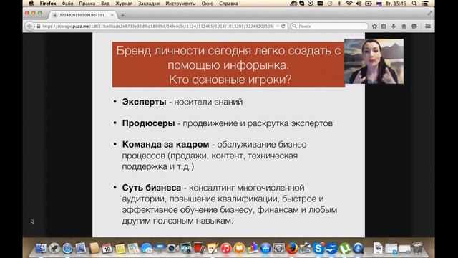This screenshot has height=258, width=458.
Task: Open the Правка menu
Action: tap(87, 4)
